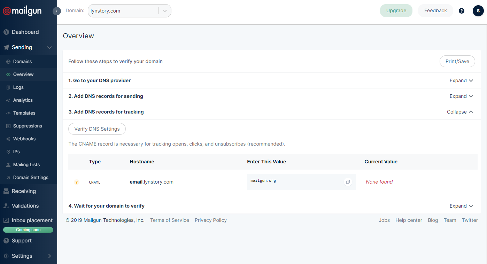
Task: Click the Analytics chart icon
Action: pos(8,100)
